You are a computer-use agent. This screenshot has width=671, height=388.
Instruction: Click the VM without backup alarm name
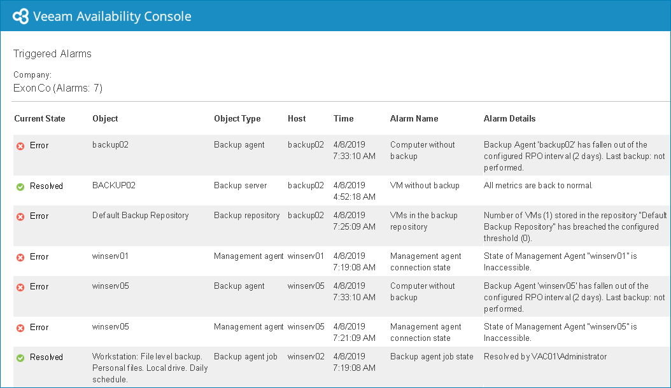(x=425, y=185)
